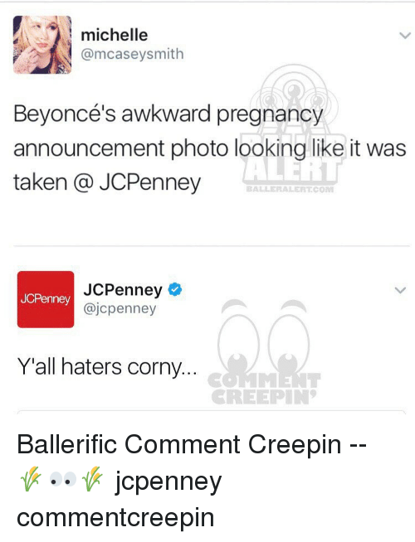
Task: Click the first corn emoji in caption
Action: (31, 479)
